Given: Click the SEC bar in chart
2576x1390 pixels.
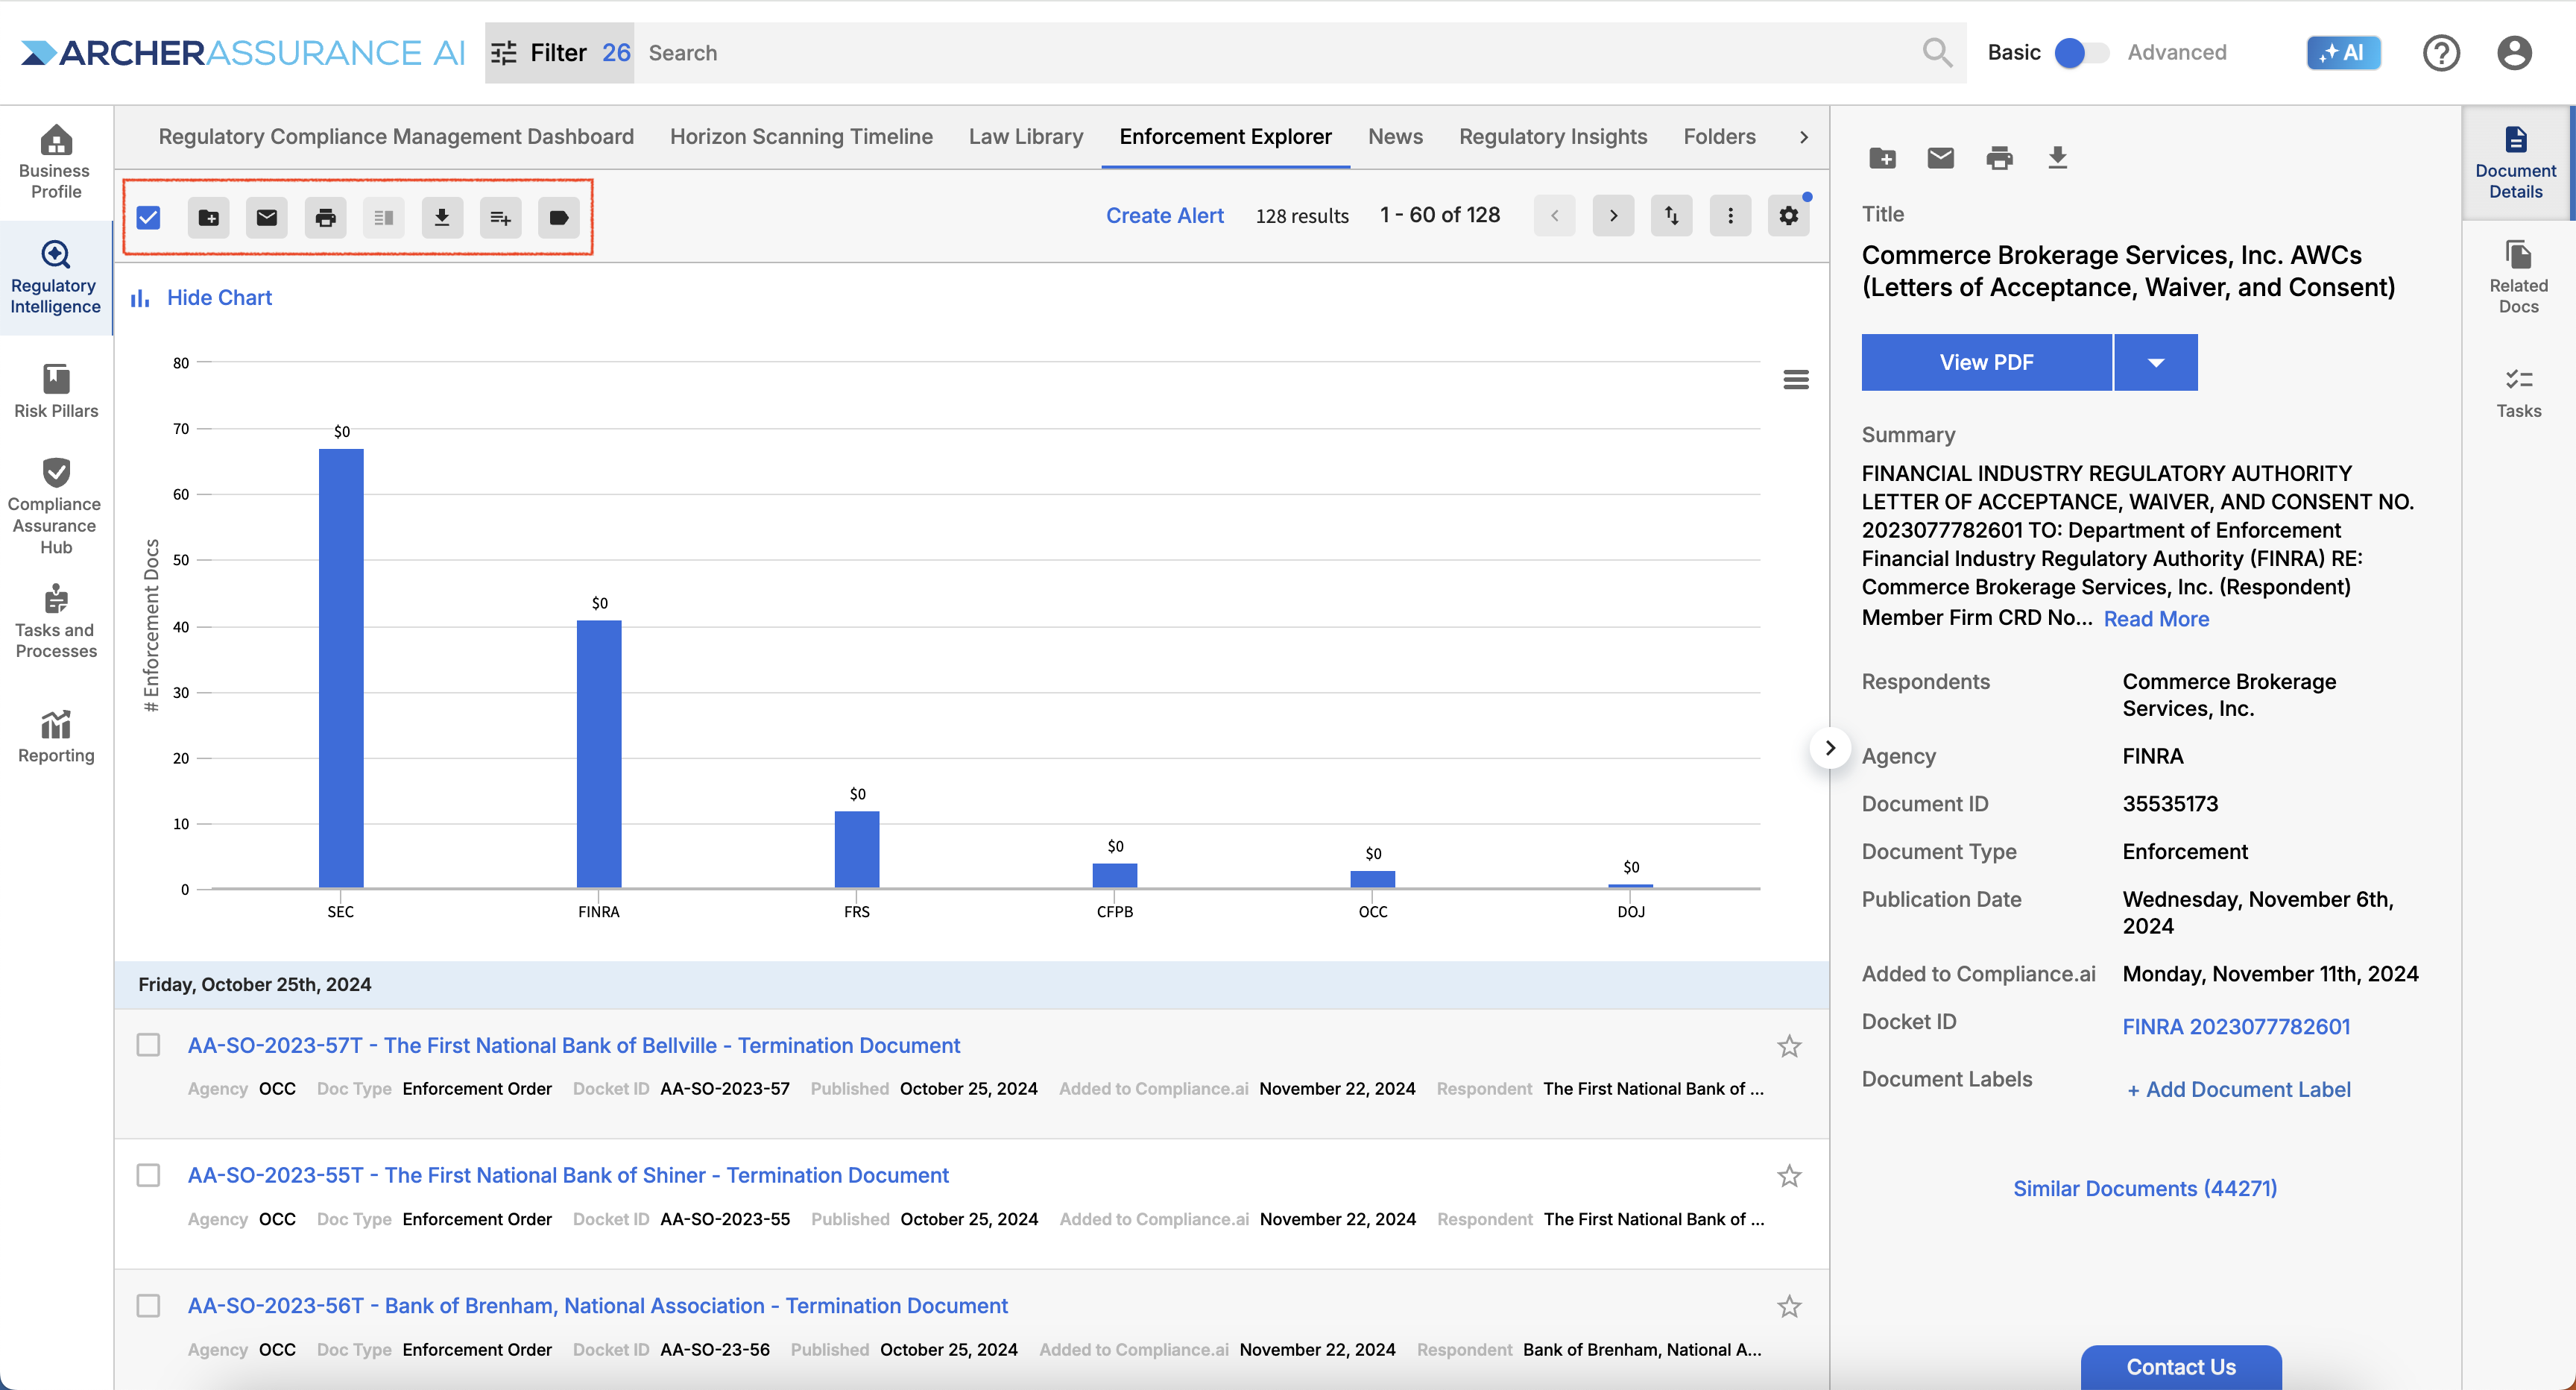Looking at the screenshot, I should tap(341, 667).
